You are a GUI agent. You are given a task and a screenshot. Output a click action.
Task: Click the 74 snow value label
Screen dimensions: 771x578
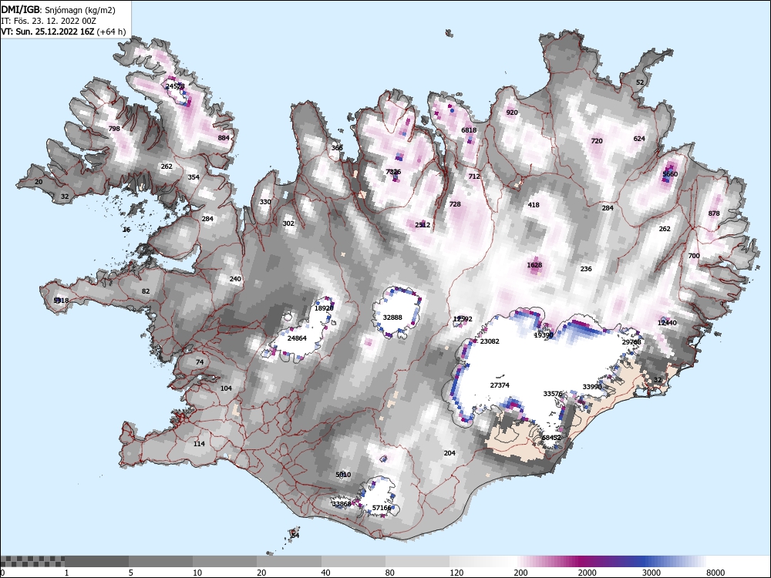(200, 362)
